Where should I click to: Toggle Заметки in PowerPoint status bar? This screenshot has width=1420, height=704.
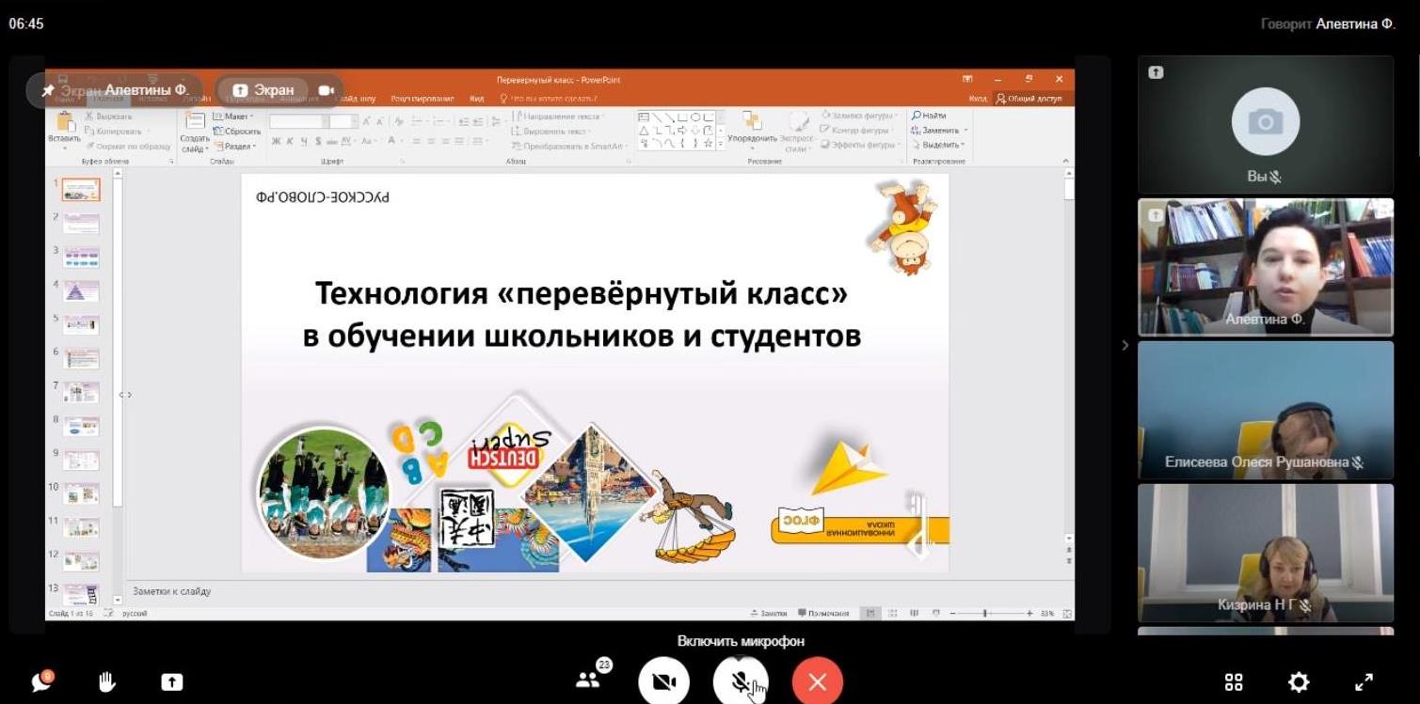click(769, 613)
